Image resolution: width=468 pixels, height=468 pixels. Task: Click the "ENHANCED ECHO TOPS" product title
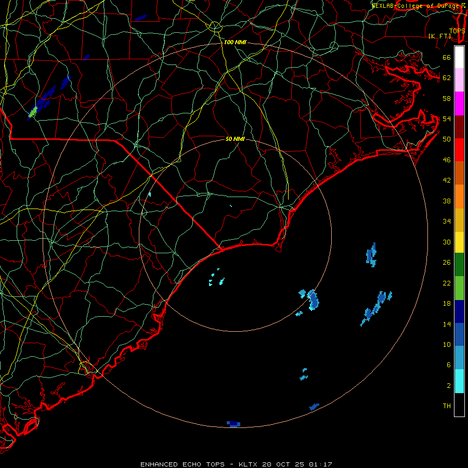click(x=183, y=464)
